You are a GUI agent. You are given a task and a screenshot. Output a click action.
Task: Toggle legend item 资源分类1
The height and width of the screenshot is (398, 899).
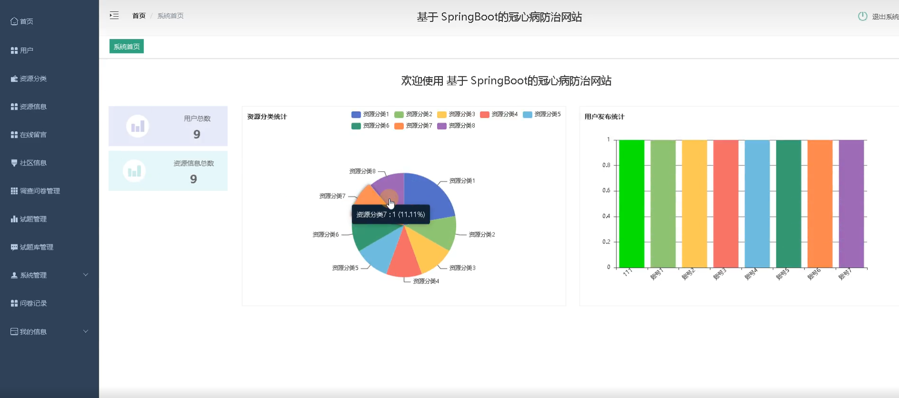370,114
